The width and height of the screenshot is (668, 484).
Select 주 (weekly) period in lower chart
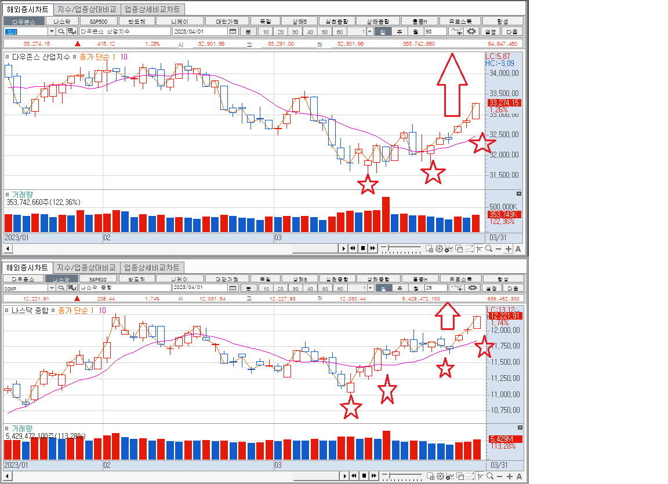400,288
